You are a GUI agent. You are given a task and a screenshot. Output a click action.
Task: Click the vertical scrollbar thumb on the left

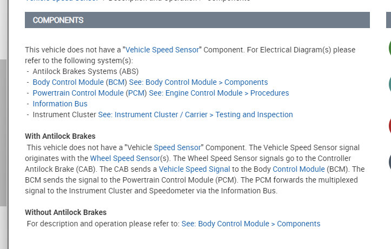3,132
